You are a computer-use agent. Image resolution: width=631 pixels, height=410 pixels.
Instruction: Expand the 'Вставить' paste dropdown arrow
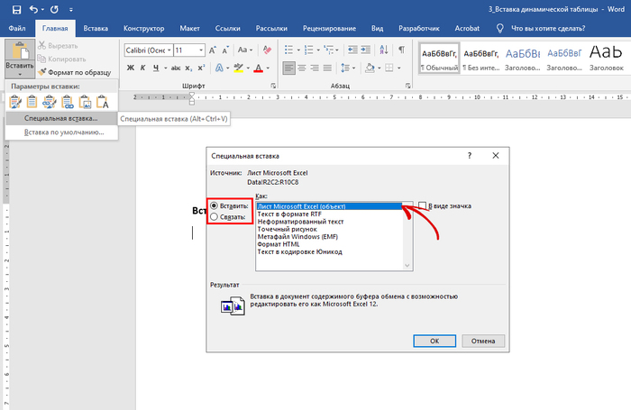(20, 74)
